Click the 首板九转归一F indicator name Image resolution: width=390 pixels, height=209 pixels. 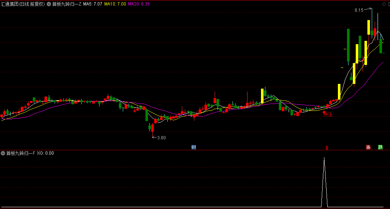pyautogui.click(x=21, y=153)
